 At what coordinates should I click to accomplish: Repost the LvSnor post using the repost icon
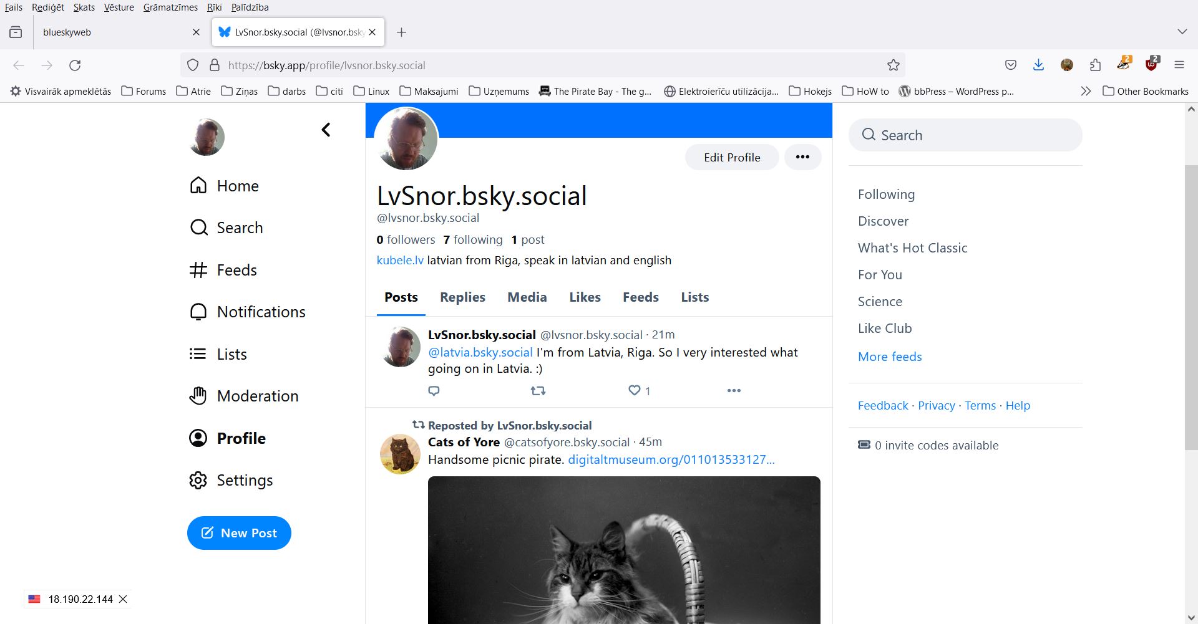tap(538, 391)
